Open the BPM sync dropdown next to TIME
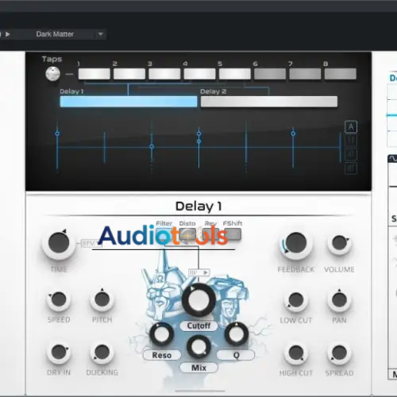 91,244
